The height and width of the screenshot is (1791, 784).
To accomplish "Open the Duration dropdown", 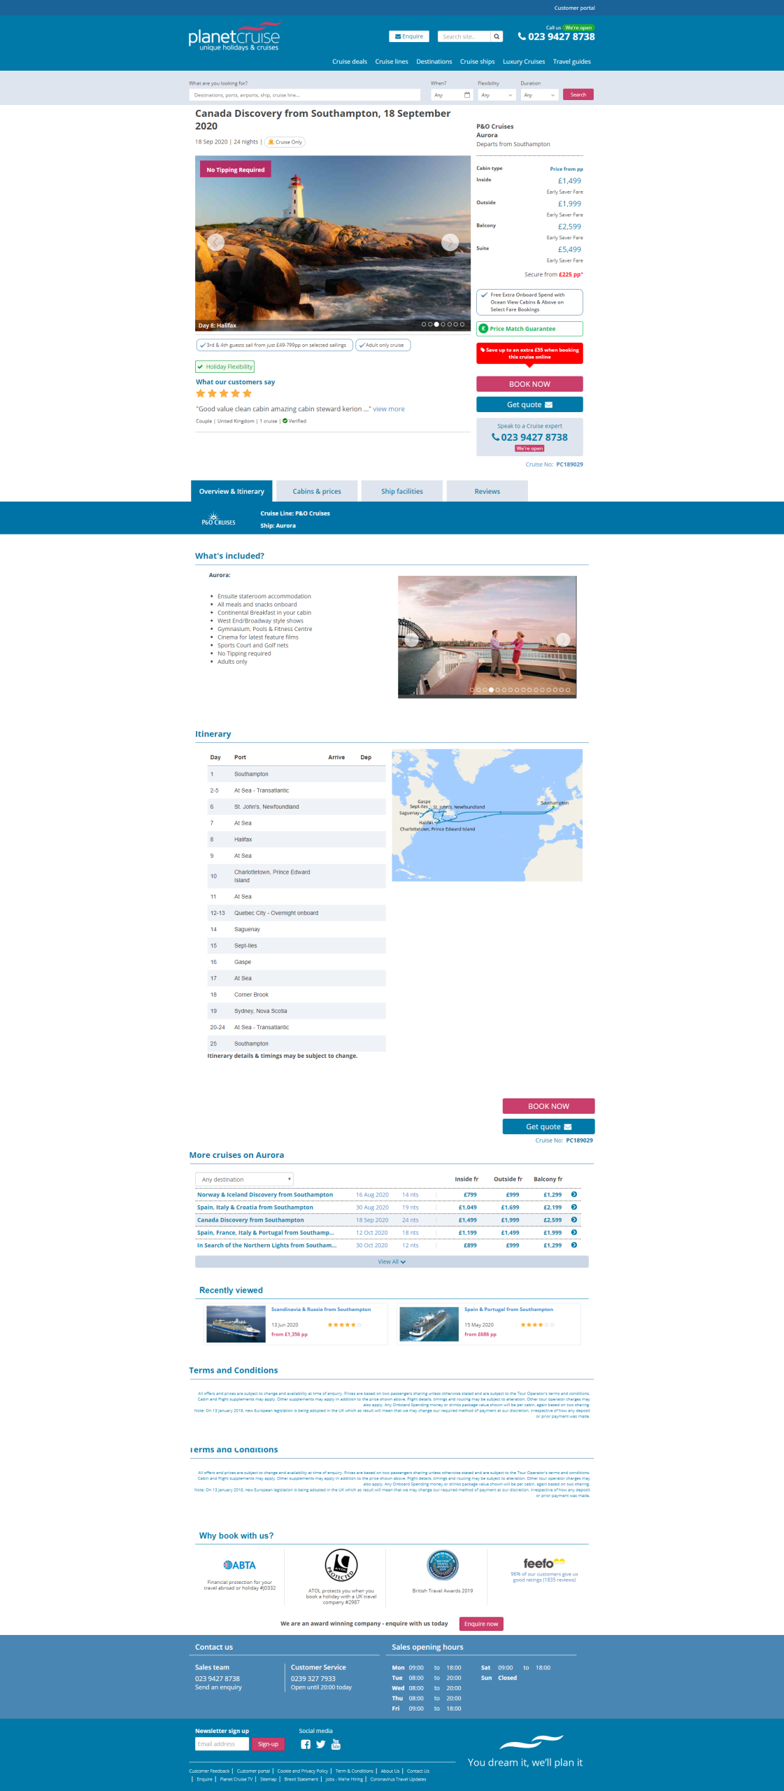I will (x=539, y=95).
